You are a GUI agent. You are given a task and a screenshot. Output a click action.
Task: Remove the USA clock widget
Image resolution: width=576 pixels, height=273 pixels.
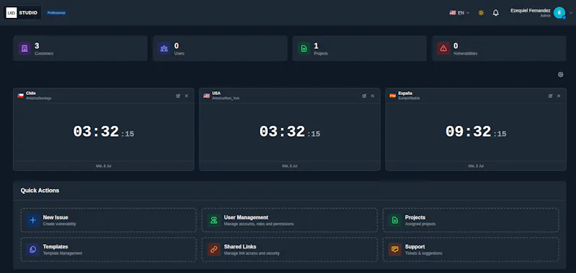(x=372, y=96)
